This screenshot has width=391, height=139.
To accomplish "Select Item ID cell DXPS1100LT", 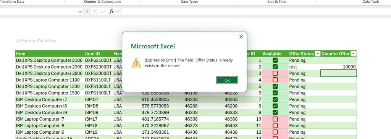I will coord(99,80).
